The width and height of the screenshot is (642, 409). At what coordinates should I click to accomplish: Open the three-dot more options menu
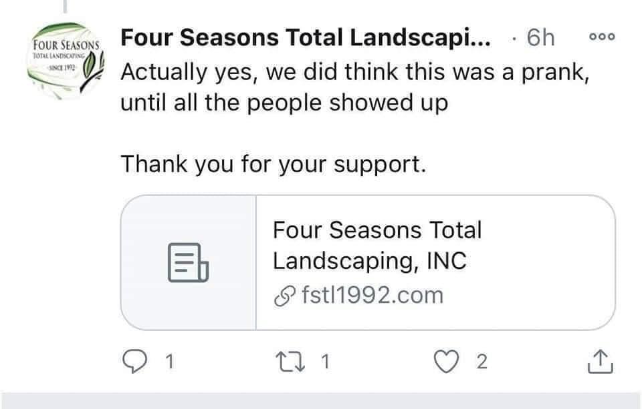[601, 37]
